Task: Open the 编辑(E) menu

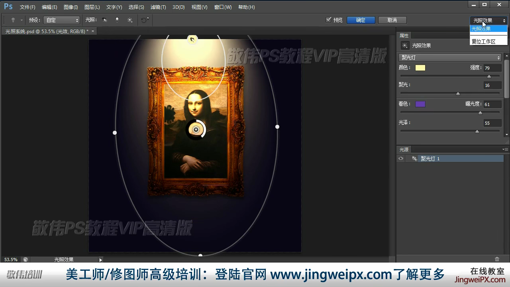Action: pos(49,7)
